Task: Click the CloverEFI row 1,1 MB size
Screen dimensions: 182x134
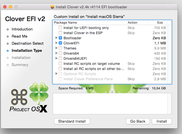Action: 160,43
